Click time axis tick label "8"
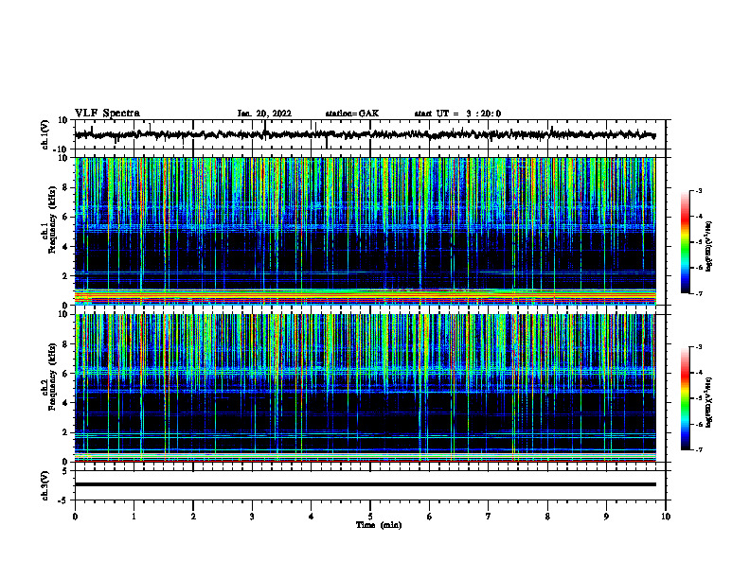750x579 pixels. coord(547,517)
